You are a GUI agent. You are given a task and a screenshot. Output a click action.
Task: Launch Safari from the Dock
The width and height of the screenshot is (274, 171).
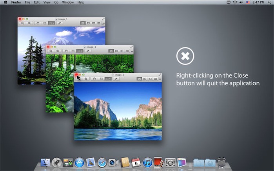tap(102, 163)
